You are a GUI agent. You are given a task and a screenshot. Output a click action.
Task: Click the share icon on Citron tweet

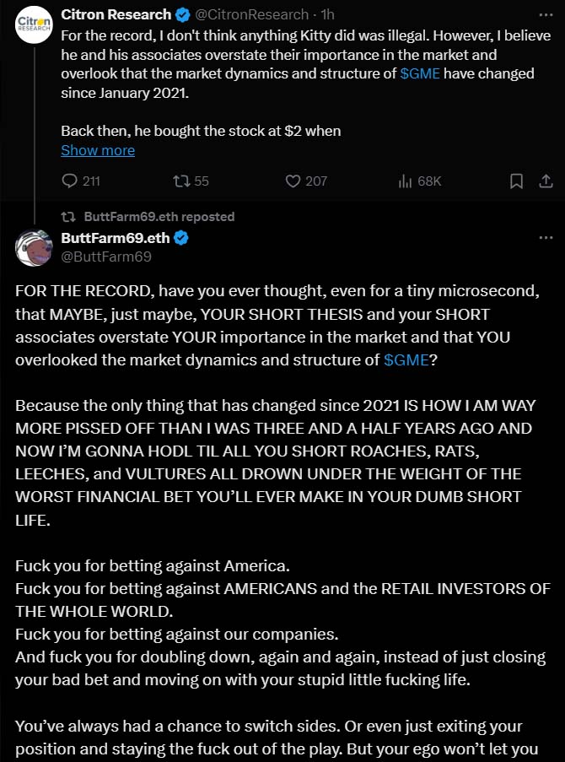point(546,181)
